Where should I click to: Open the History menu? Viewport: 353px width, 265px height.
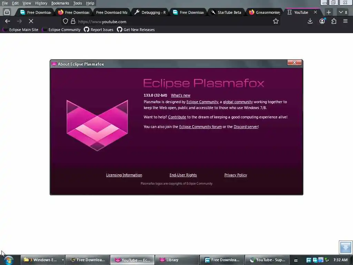(x=41, y=3)
